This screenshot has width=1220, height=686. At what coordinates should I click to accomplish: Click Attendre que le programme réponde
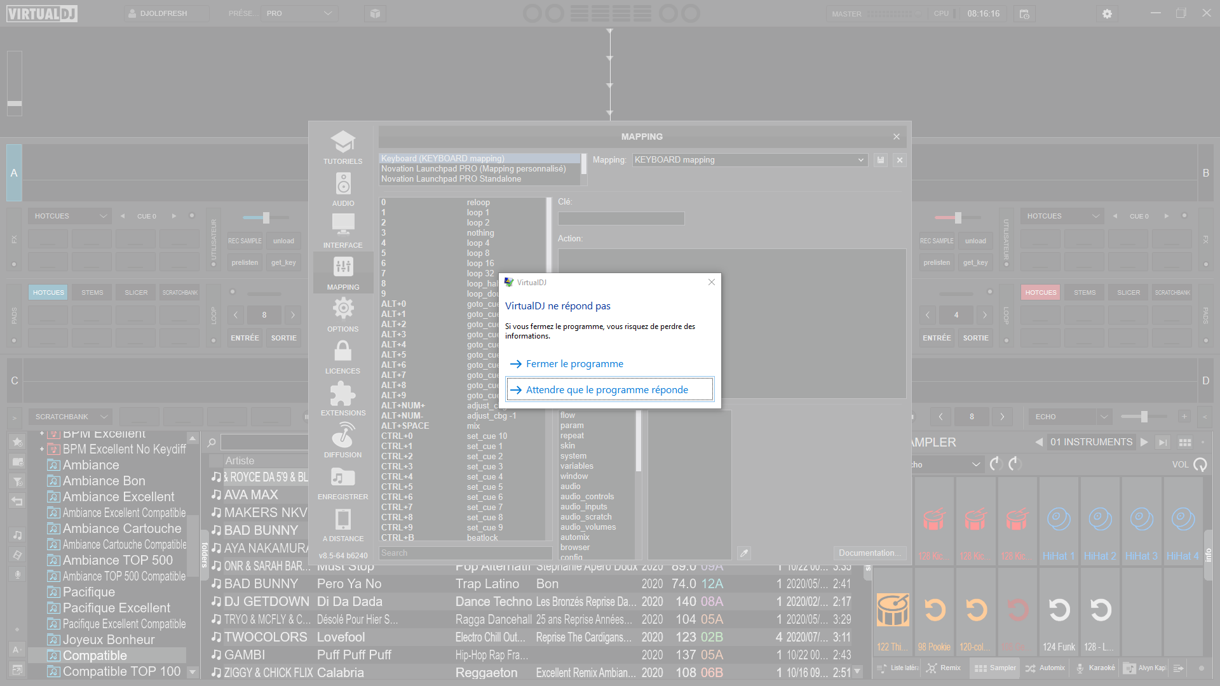pyautogui.click(x=610, y=389)
